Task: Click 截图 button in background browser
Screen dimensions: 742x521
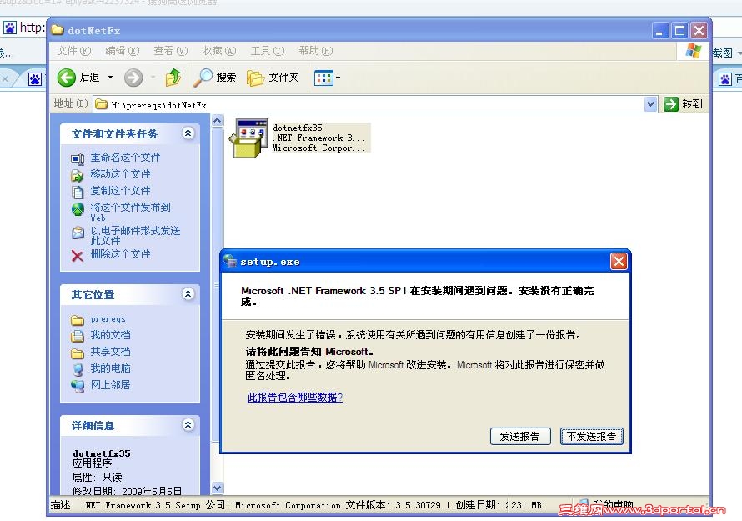Action: tap(723, 53)
